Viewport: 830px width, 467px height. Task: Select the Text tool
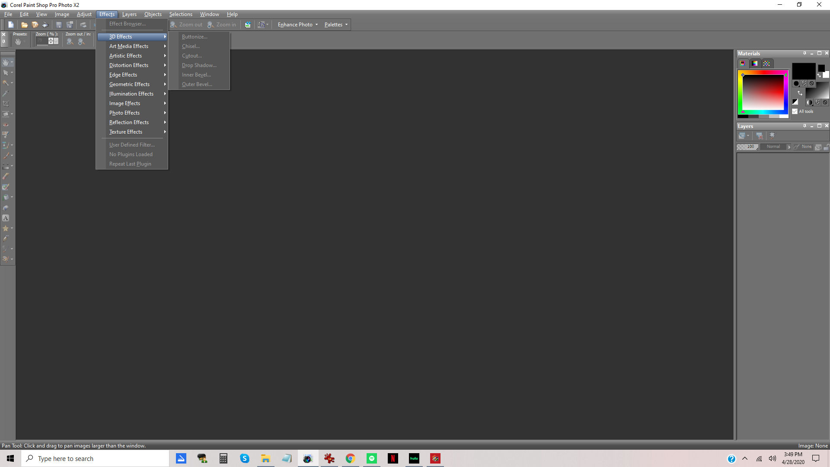[x=6, y=218]
